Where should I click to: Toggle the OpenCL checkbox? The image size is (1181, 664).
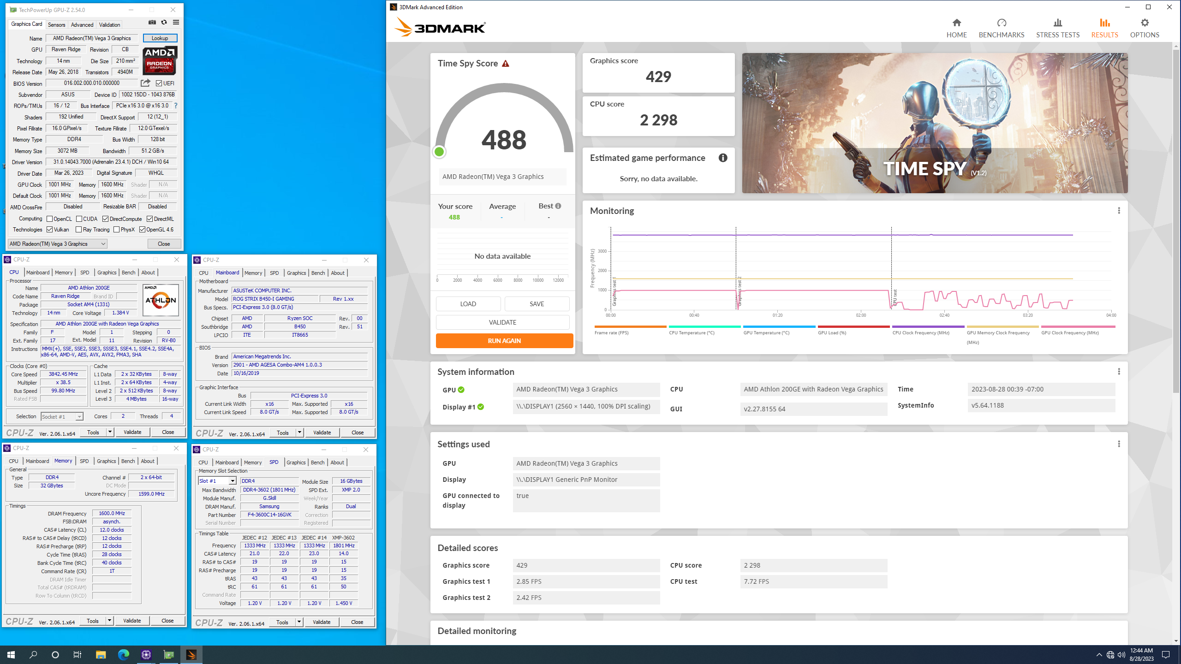tap(49, 219)
